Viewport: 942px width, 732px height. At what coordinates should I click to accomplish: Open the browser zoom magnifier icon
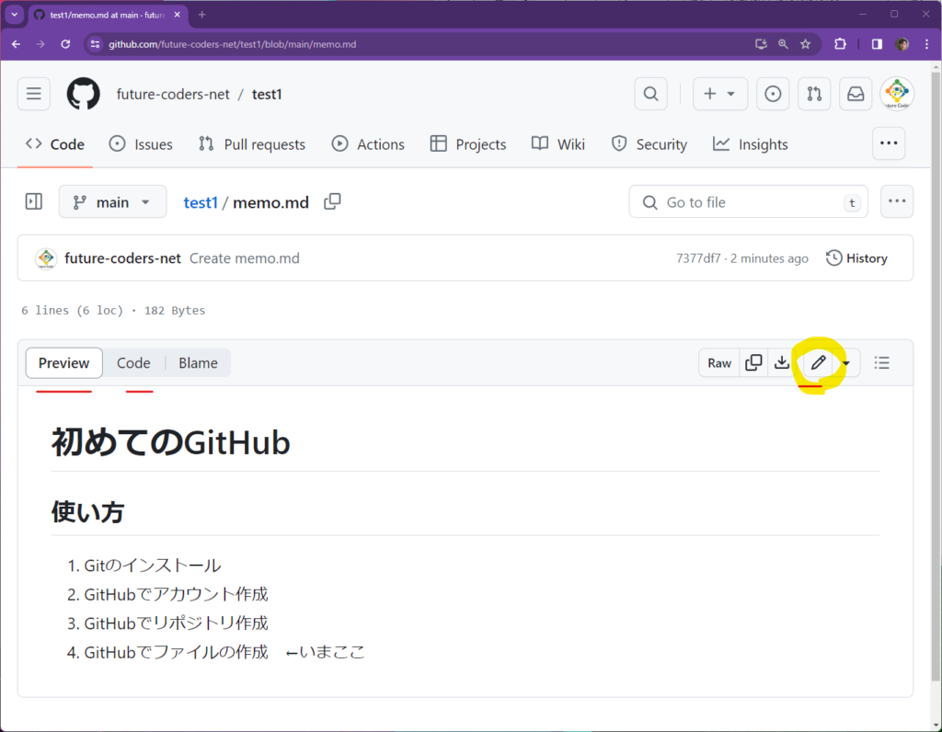[x=783, y=44]
